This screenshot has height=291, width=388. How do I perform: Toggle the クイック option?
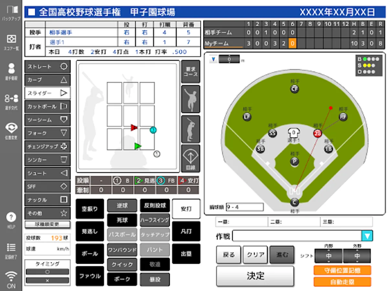tap(122, 264)
